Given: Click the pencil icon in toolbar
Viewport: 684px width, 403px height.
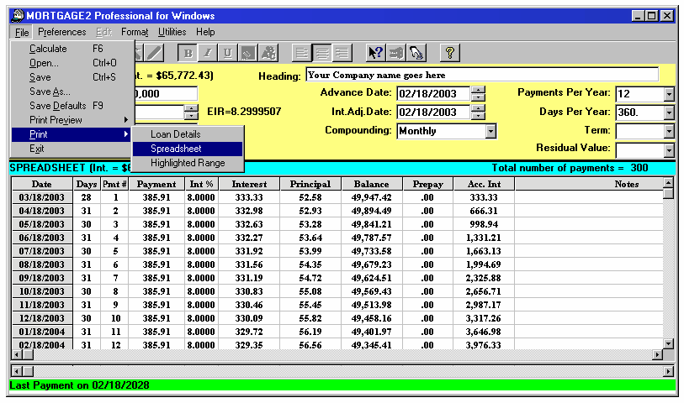Looking at the screenshot, I should tap(153, 53).
